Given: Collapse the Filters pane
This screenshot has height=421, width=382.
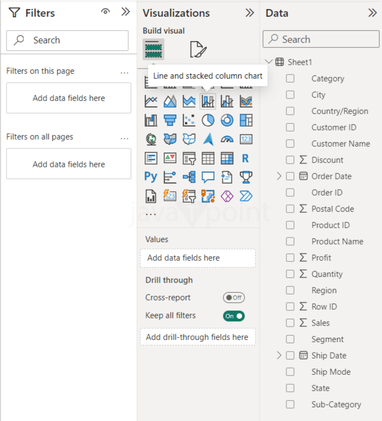Looking at the screenshot, I should (x=126, y=12).
